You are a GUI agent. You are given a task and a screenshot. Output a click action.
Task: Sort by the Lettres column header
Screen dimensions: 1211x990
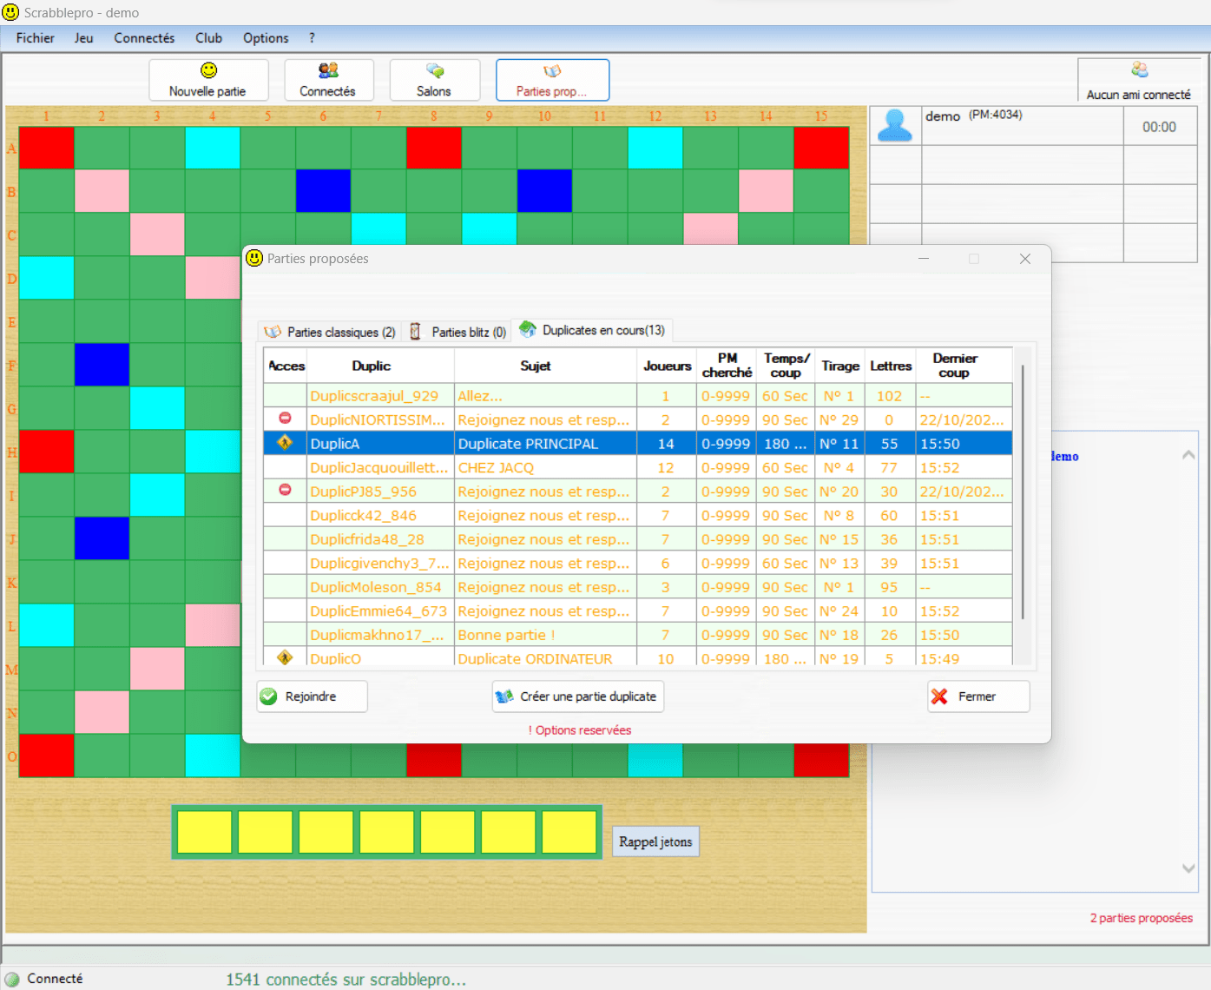[891, 366]
